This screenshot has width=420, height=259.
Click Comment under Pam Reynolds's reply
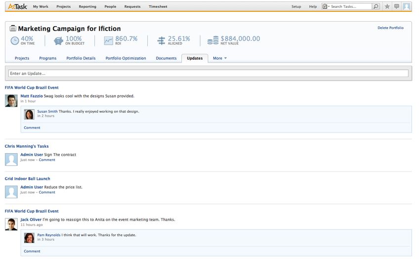32,251
